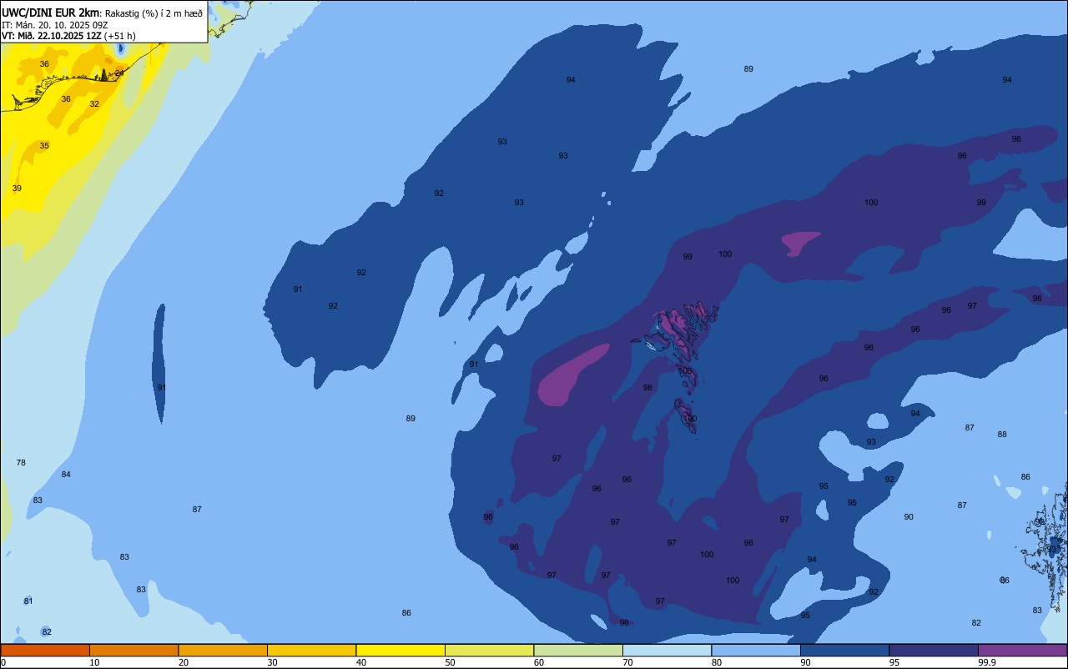Click the "VT: Mið. 22.10.2025 12Z" valid time
This screenshot has width=1068, height=669.
(x=52, y=36)
